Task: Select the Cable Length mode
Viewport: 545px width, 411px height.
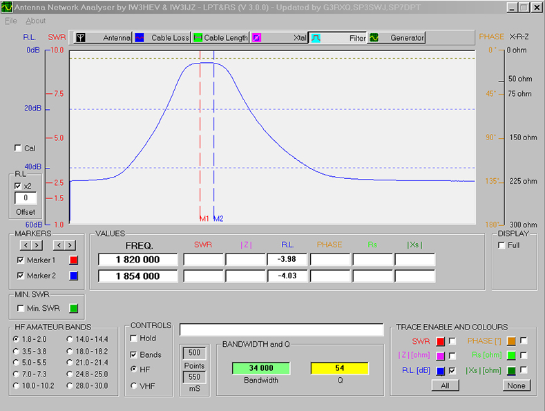Action: (220, 38)
